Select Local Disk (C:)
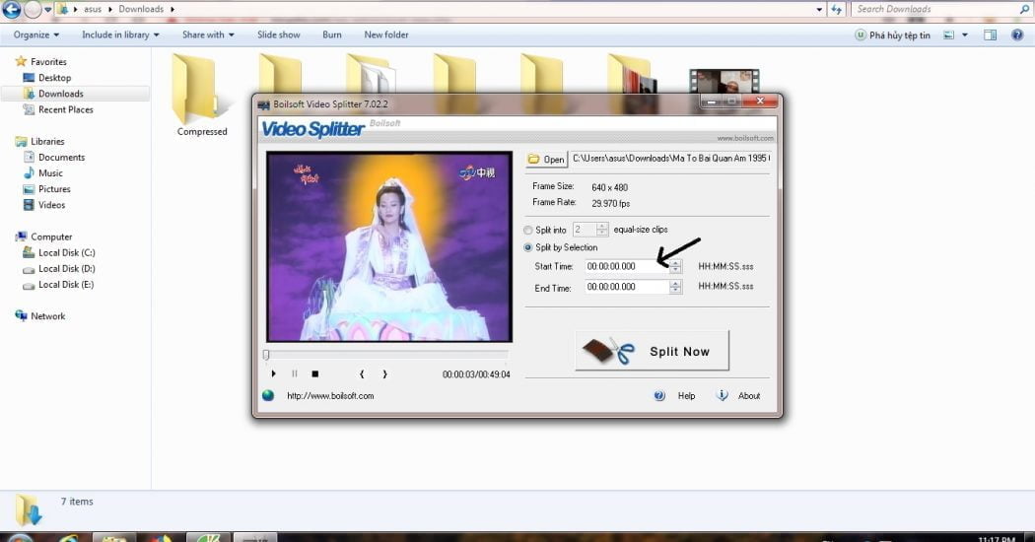 66,253
